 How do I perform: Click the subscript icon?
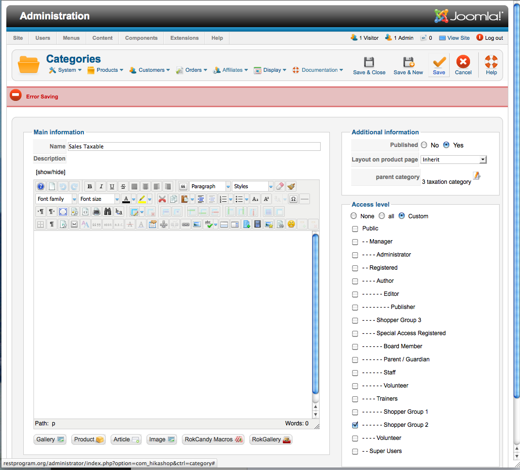click(255, 199)
